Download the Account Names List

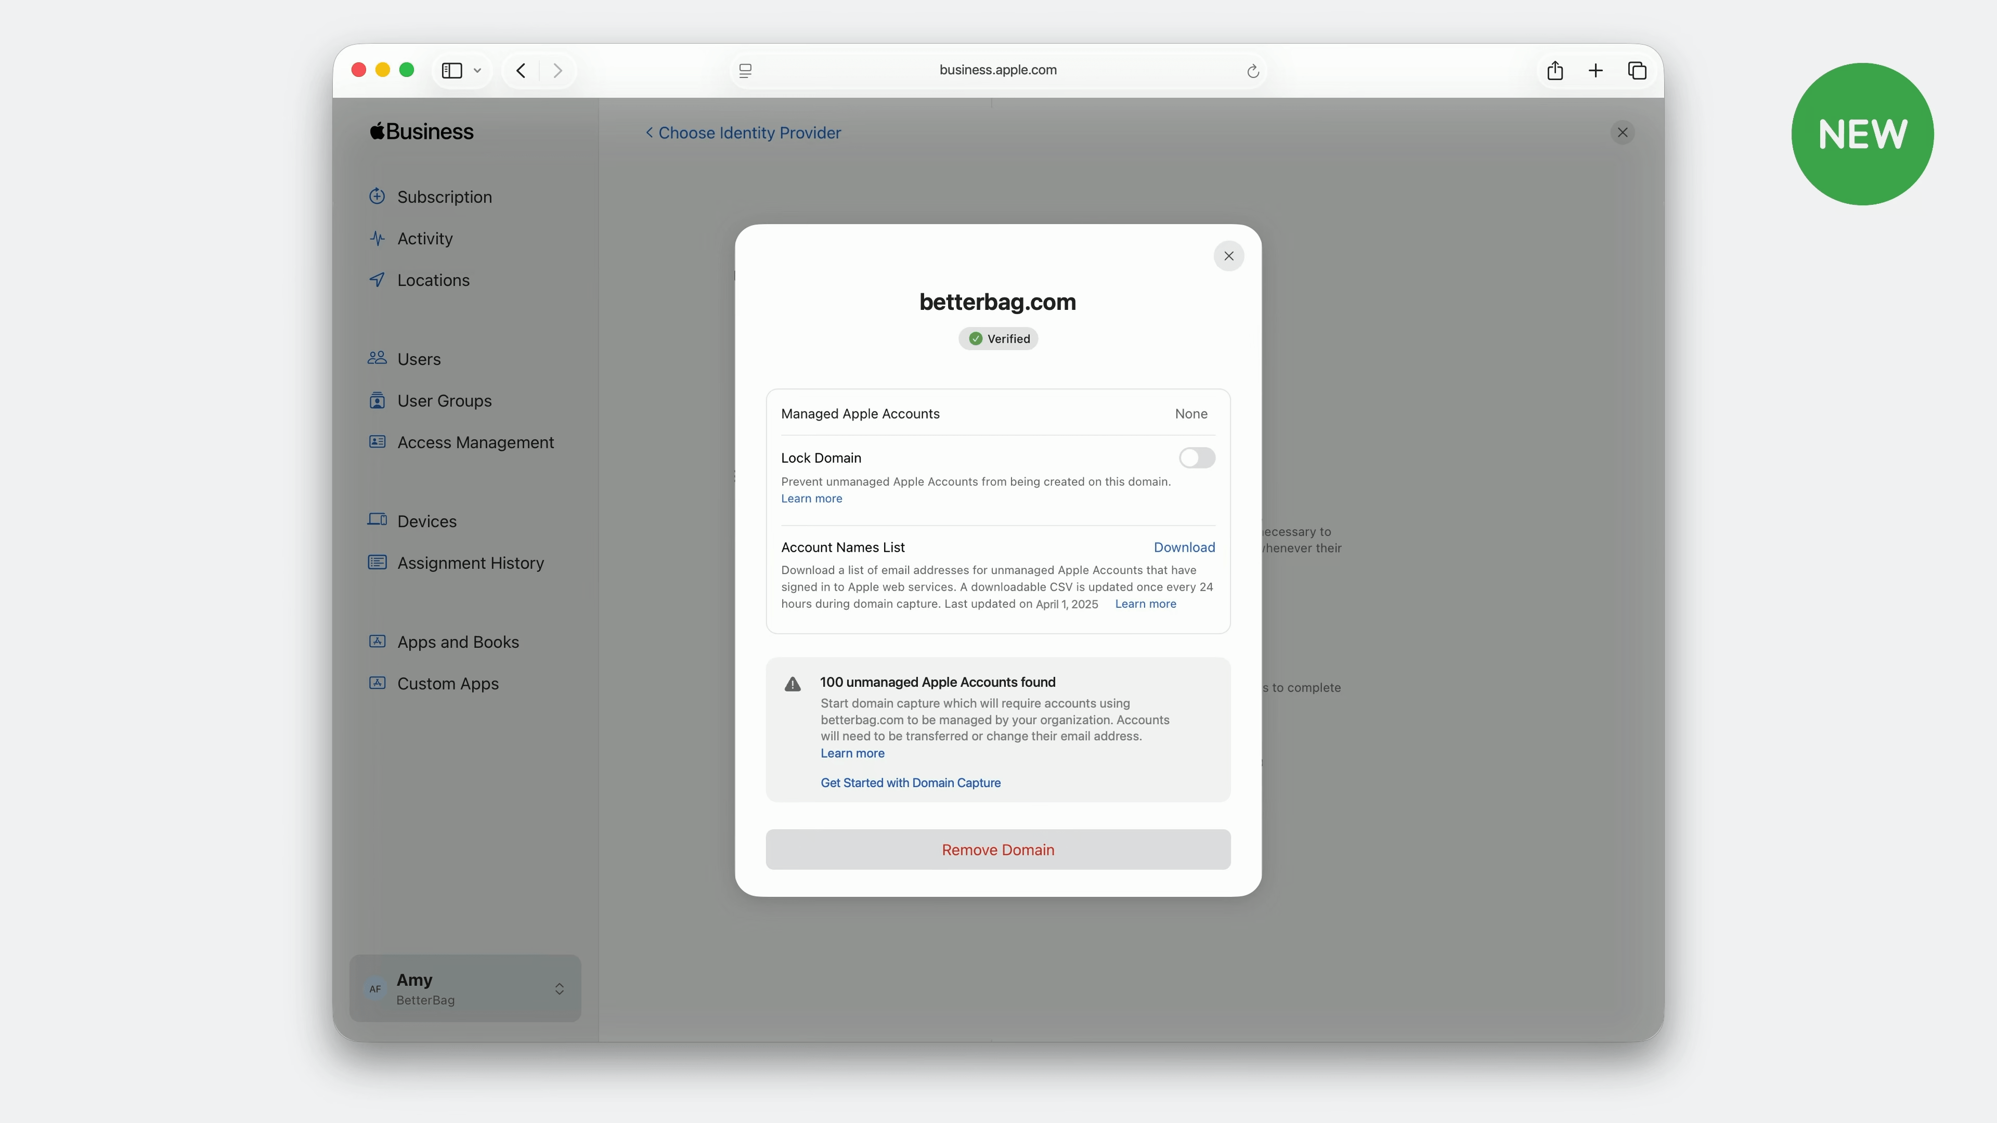coord(1184,547)
